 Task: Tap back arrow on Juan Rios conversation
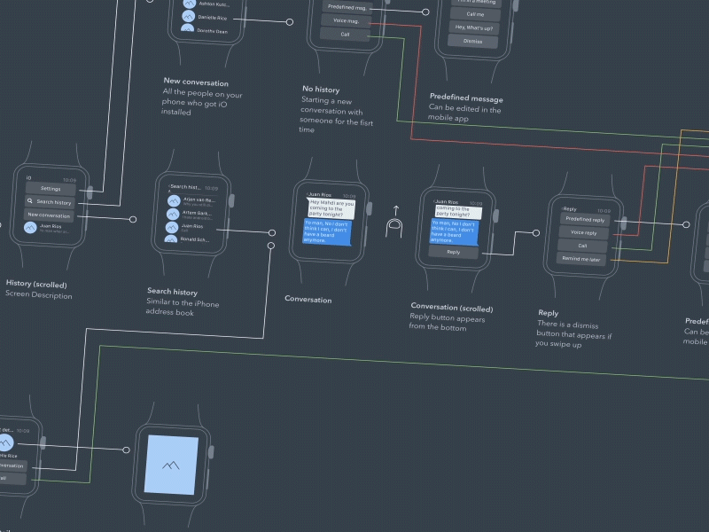[x=308, y=194]
